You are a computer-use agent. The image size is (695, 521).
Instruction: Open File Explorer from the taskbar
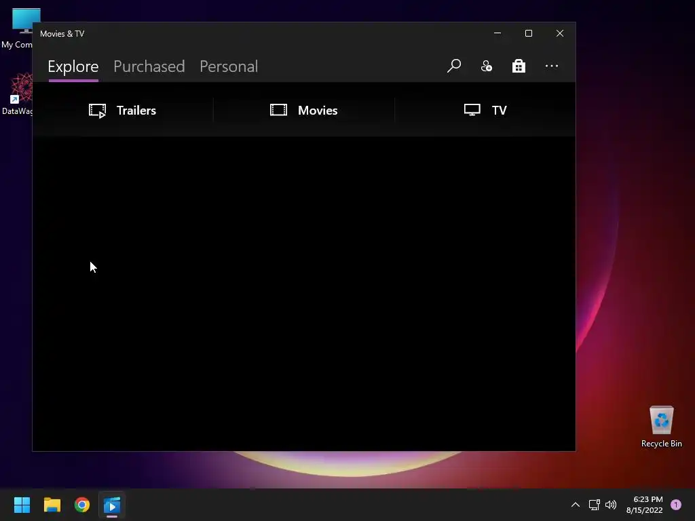(52, 505)
